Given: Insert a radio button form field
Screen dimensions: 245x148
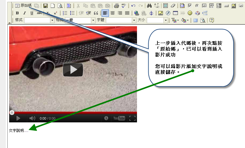Looking at the screenshot, I should tap(197, 5).
